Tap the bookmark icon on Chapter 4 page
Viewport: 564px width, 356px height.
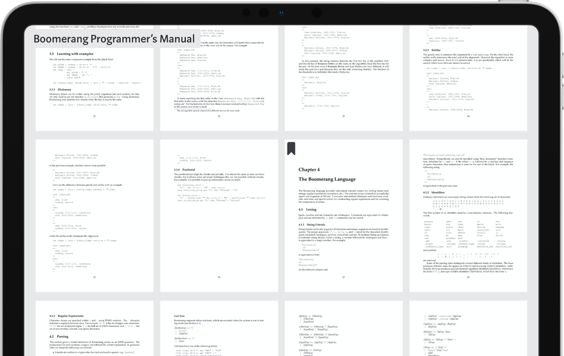point(291,149)
